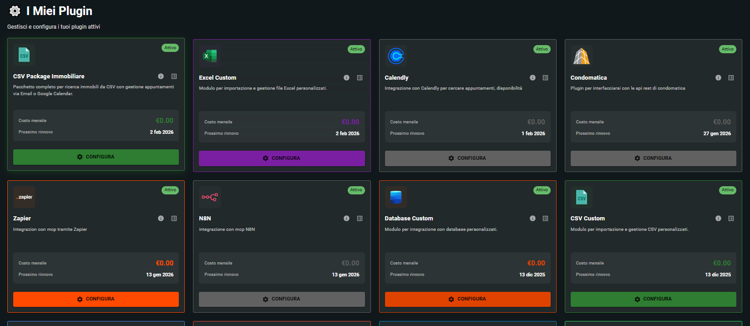Click Configura on the CSV Custom card

click(x=654, y=299)
